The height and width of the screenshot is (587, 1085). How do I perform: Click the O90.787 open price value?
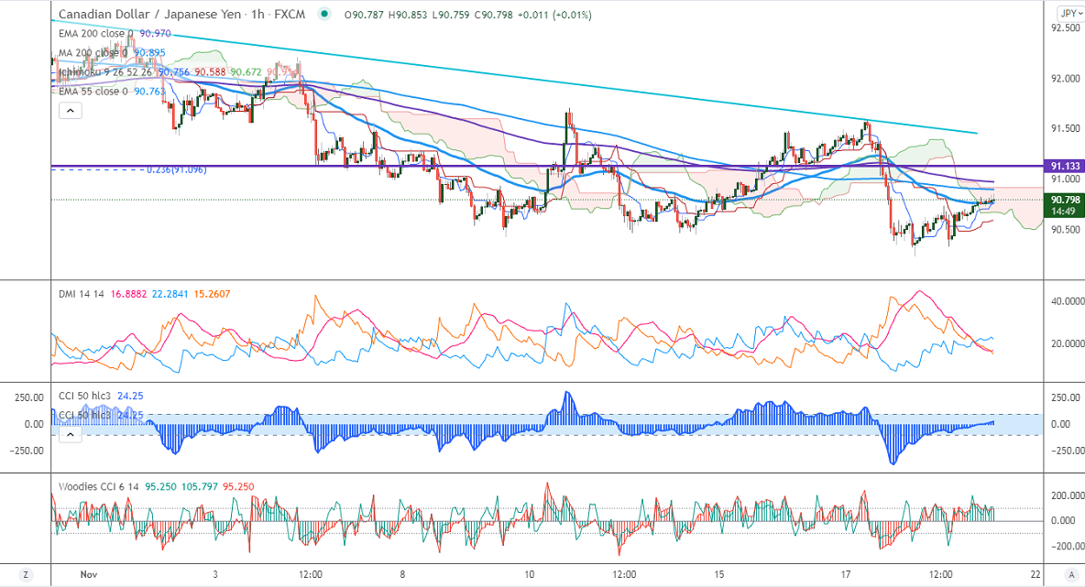coord(363,15)
